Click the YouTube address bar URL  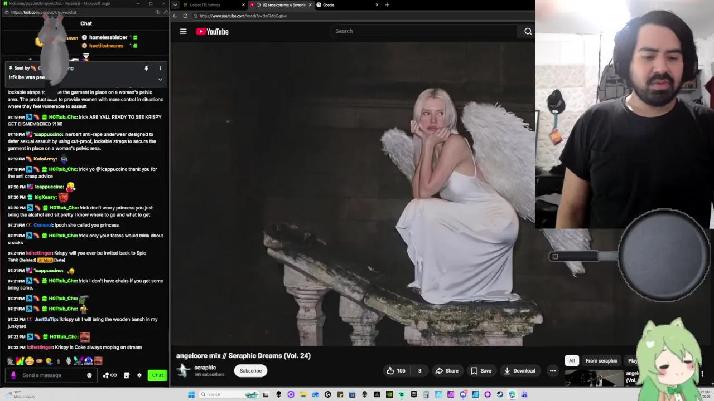pyautogui.click(x=243, y=16)
